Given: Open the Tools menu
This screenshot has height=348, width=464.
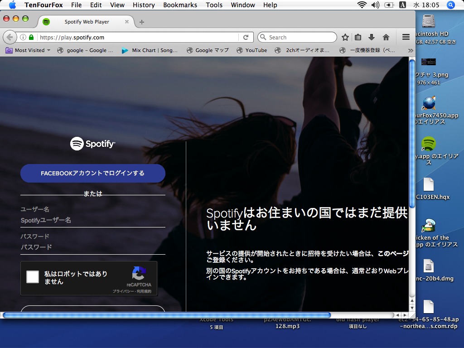Looking at the screenshot, I should point(214,5).
